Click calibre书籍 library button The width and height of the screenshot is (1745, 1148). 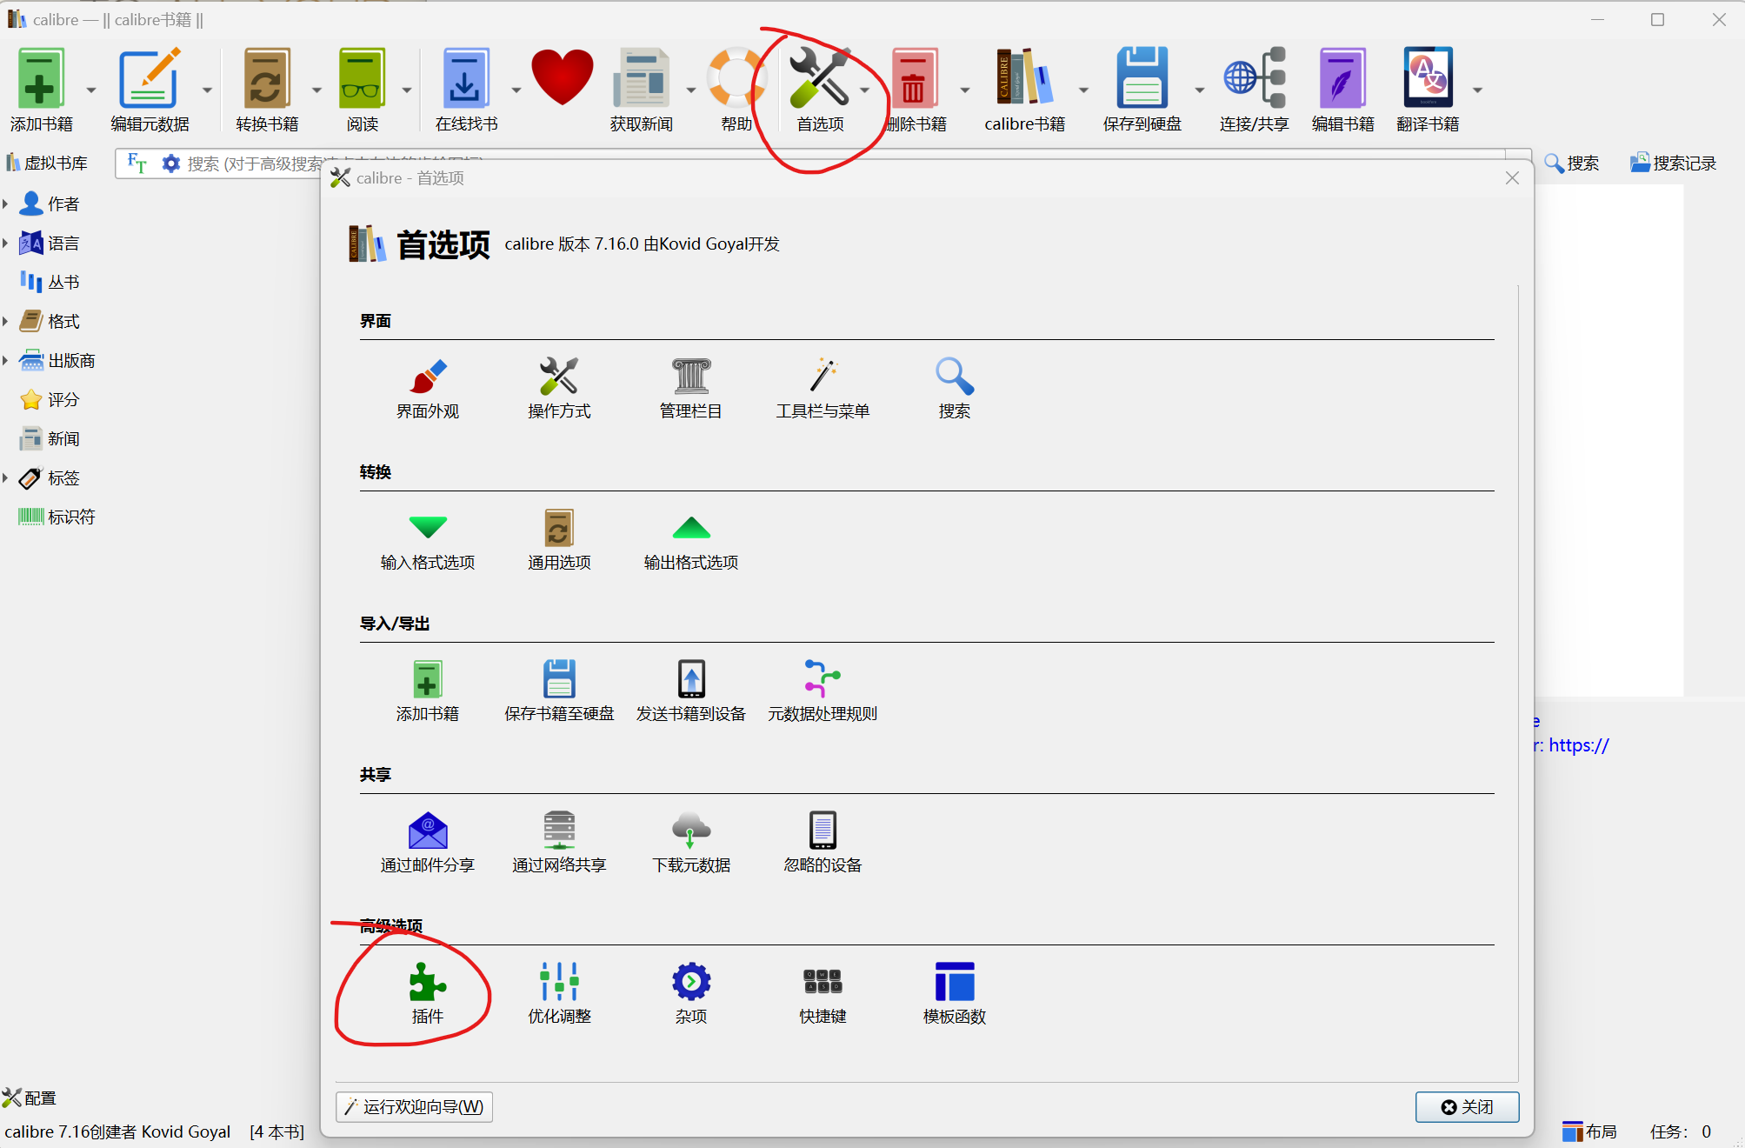(x=1024, y=90)
